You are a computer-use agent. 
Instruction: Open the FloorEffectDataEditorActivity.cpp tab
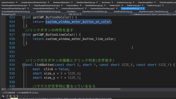pyautogui.click(x=48, y=12)
